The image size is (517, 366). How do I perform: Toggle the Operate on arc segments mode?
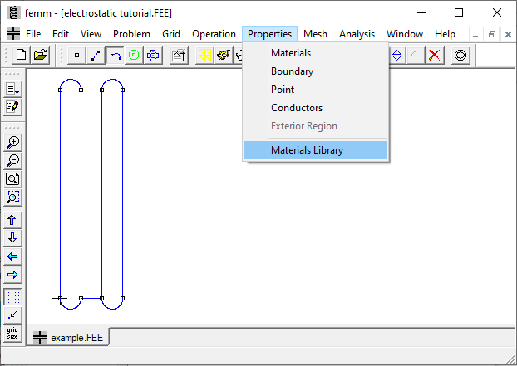115,55
